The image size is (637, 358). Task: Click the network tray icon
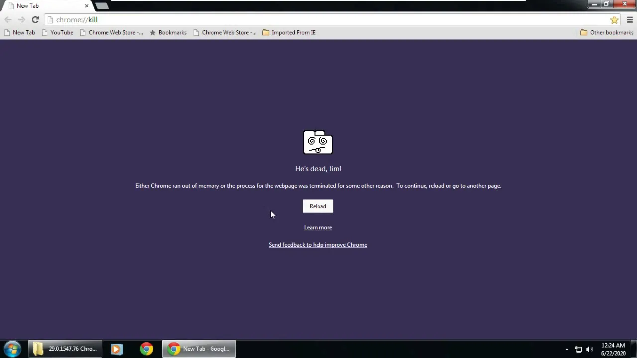(578, 349)
